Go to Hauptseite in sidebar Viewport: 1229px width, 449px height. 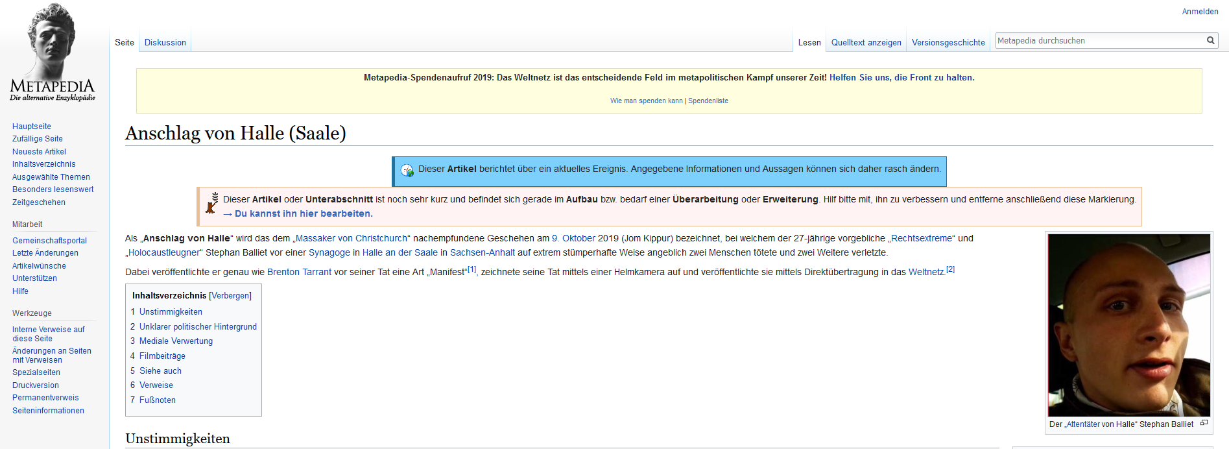pos(32,127)
